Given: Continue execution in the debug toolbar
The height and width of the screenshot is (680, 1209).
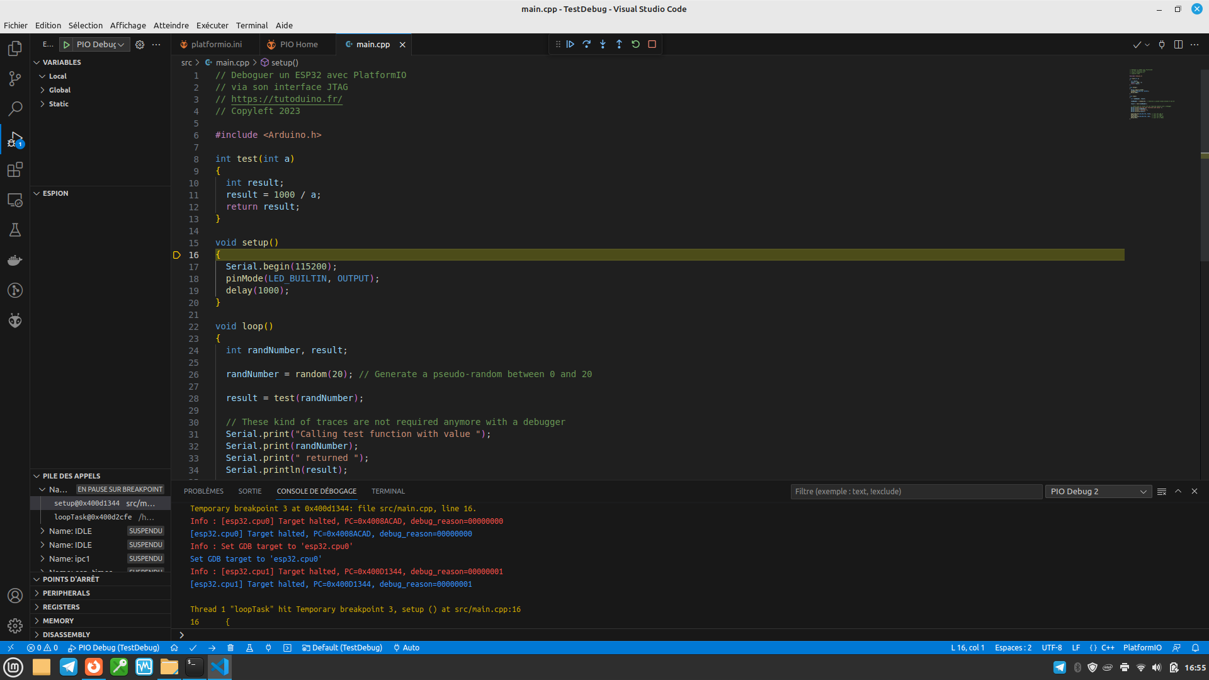Looking at the screenshot, I should coord(570,44).
